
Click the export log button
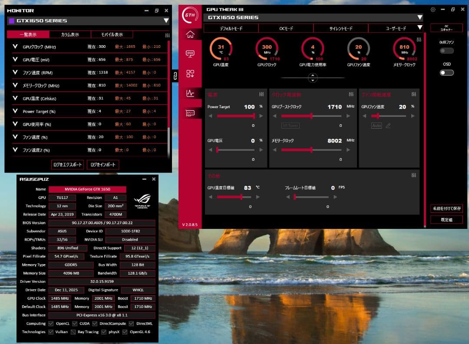67,165
